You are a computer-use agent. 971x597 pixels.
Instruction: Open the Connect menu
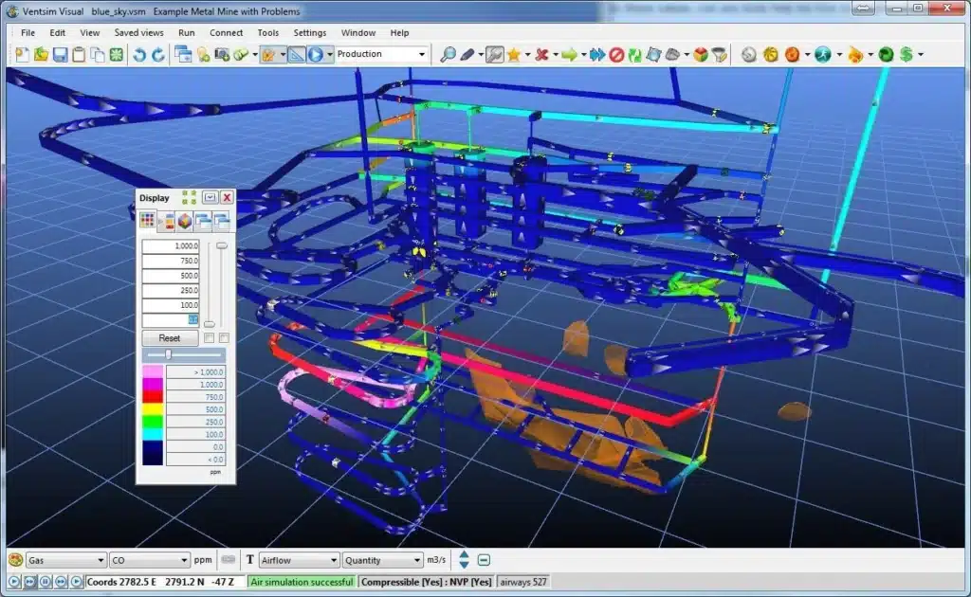click(x=226, y=32)
